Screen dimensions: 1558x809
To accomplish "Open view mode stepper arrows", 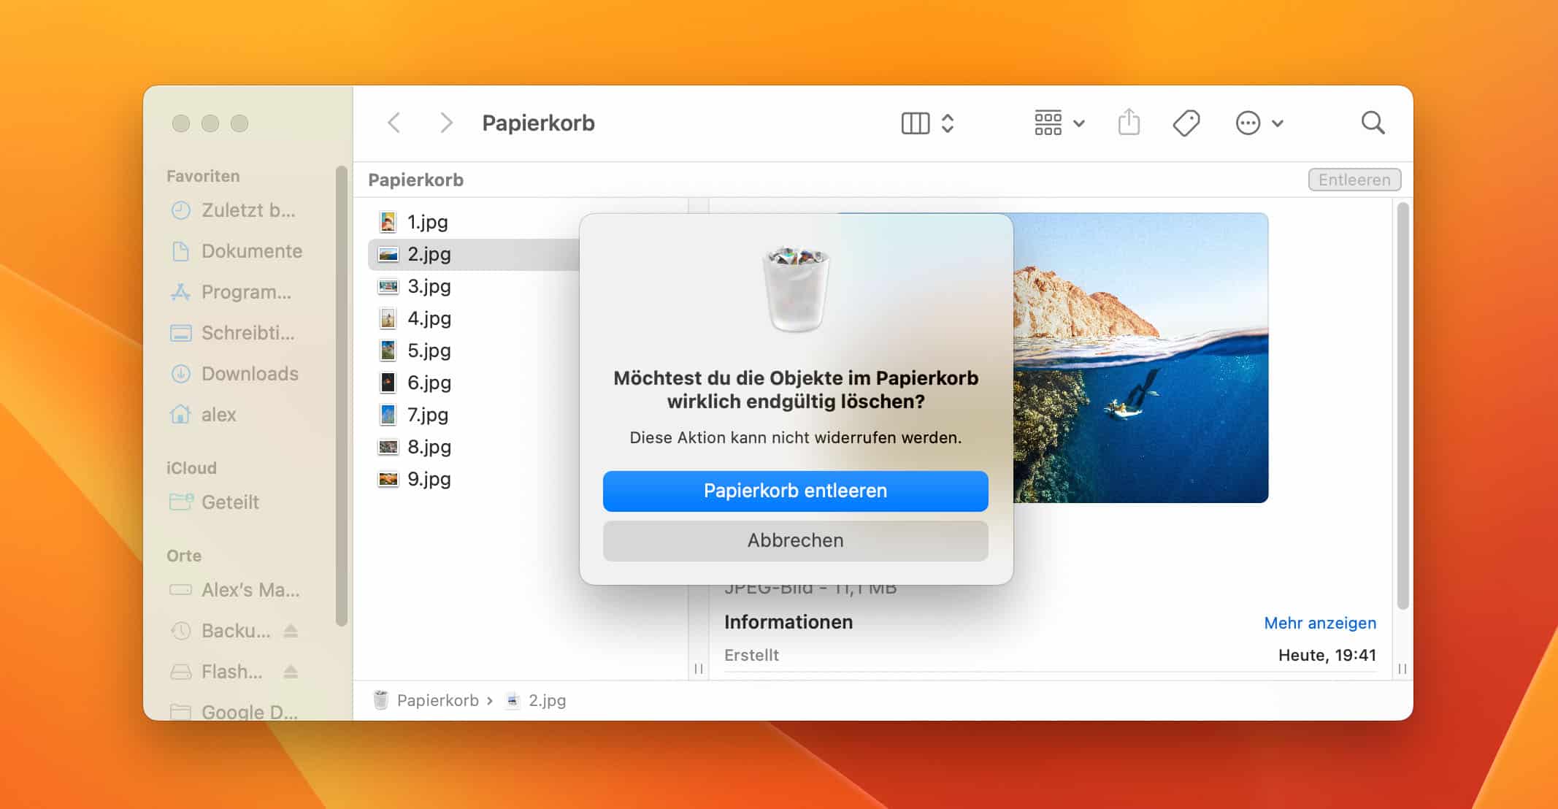I will 948,123.
